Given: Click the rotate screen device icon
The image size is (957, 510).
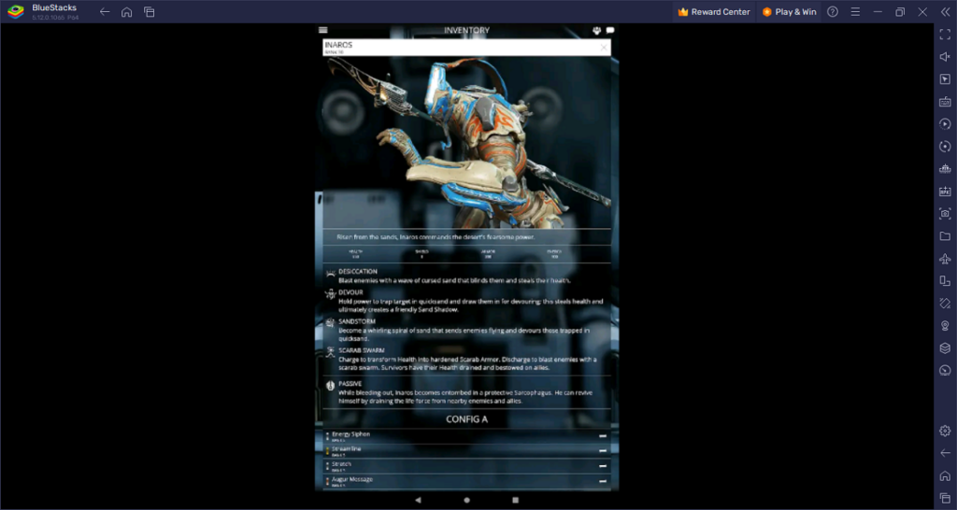Looking at the screenshot, I should coord(945,280).
